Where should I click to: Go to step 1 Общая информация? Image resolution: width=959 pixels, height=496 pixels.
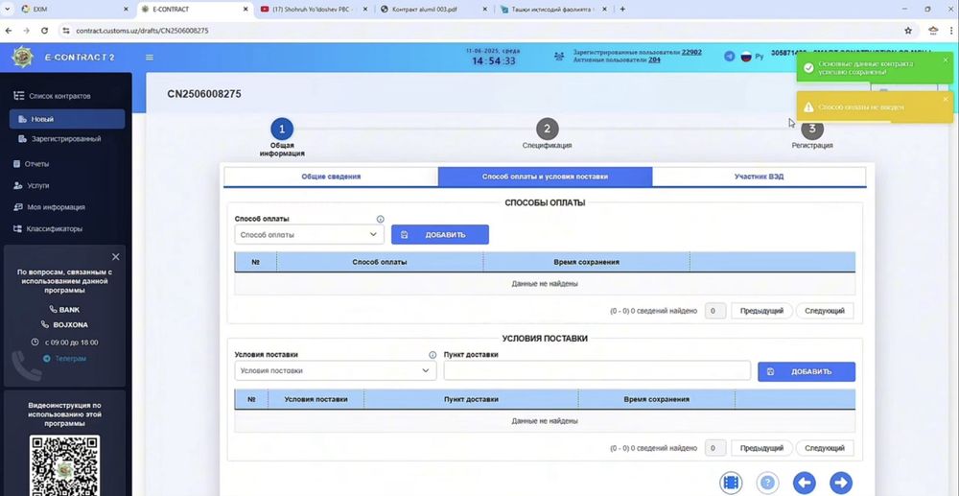(282, 130)
